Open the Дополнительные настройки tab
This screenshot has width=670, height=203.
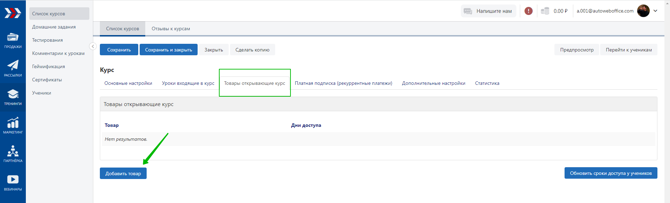[x=433, y=83]
